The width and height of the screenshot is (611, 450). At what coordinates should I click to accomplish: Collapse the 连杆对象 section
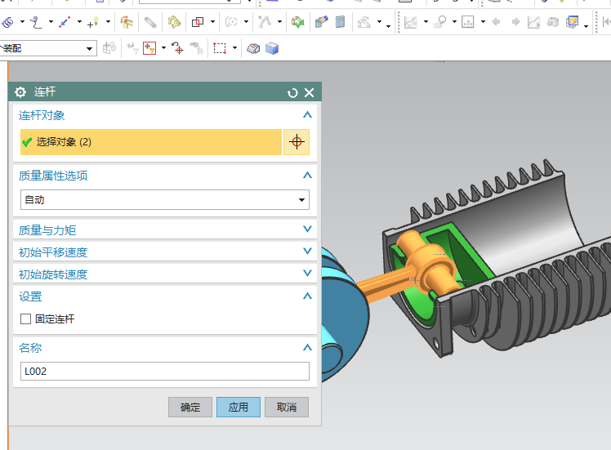click(307, 115)
